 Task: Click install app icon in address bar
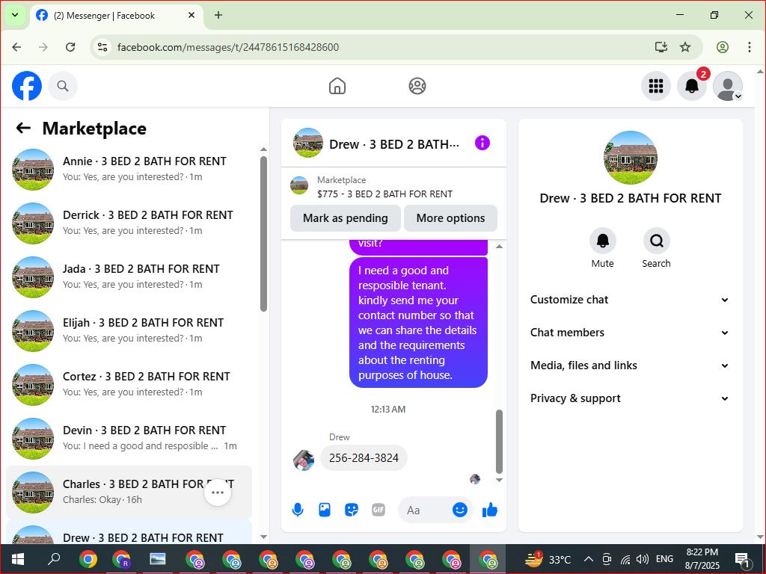[661, 47]
